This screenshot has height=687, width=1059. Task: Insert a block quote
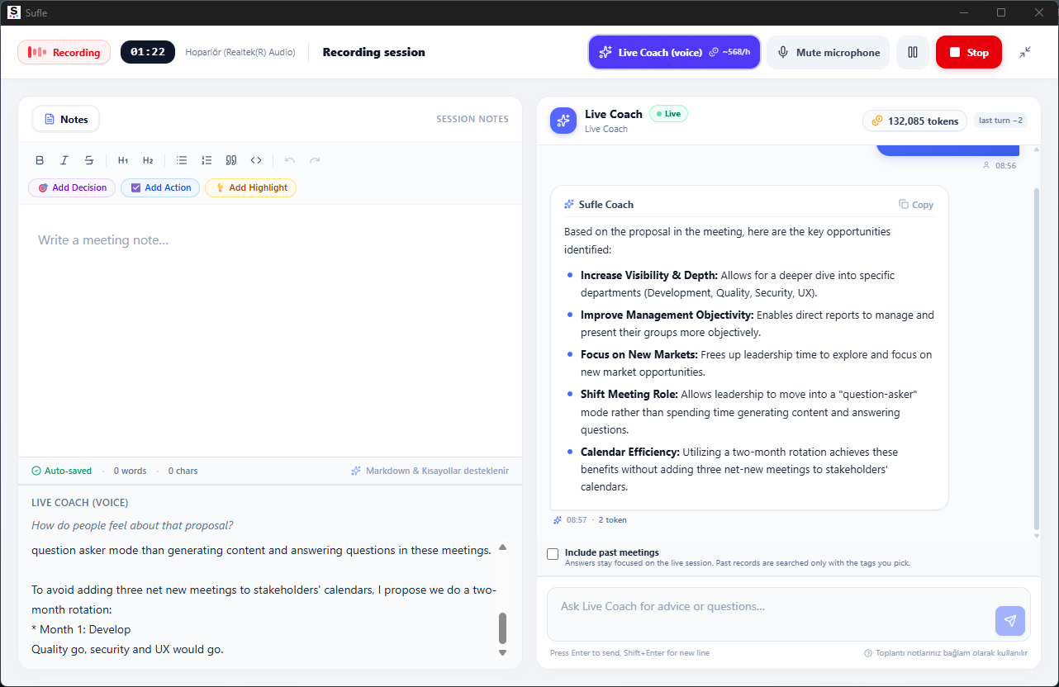231,160
